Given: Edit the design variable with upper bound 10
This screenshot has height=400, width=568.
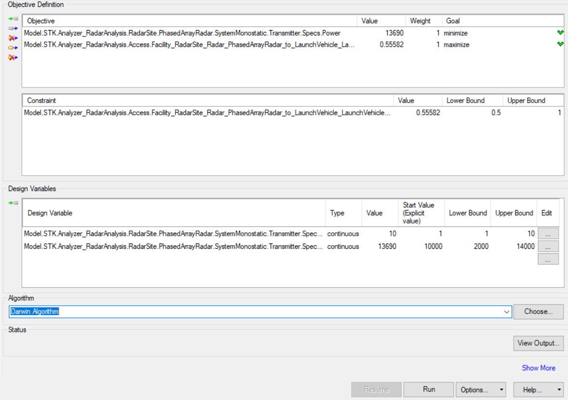Looking at the screenshot, I should [x=548, y=234].
